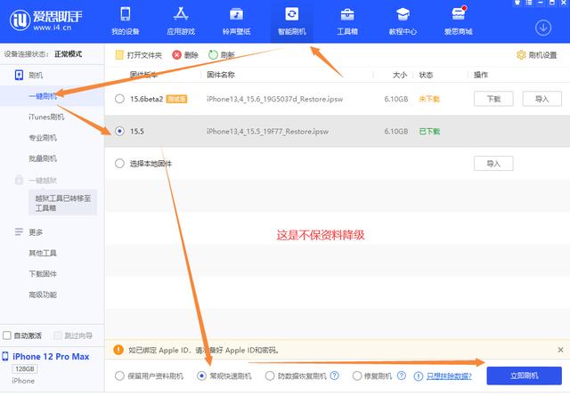This screenshot has height=396, width=570.
Task: Select the 15.5 firmware radio button
Action: 119,131
